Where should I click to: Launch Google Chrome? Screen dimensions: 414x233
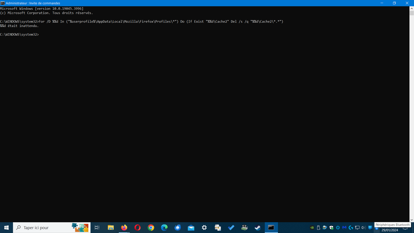(151, 227)
